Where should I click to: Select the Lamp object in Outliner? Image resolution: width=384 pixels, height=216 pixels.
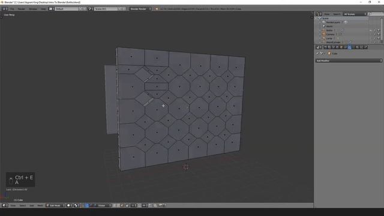(329, 38)
